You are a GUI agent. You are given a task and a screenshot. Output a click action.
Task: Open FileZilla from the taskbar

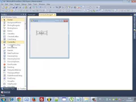[42, 99]
